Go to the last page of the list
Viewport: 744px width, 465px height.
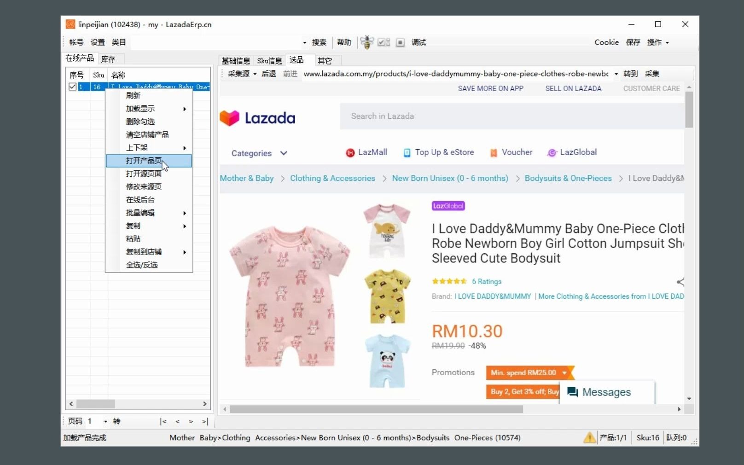205,421
